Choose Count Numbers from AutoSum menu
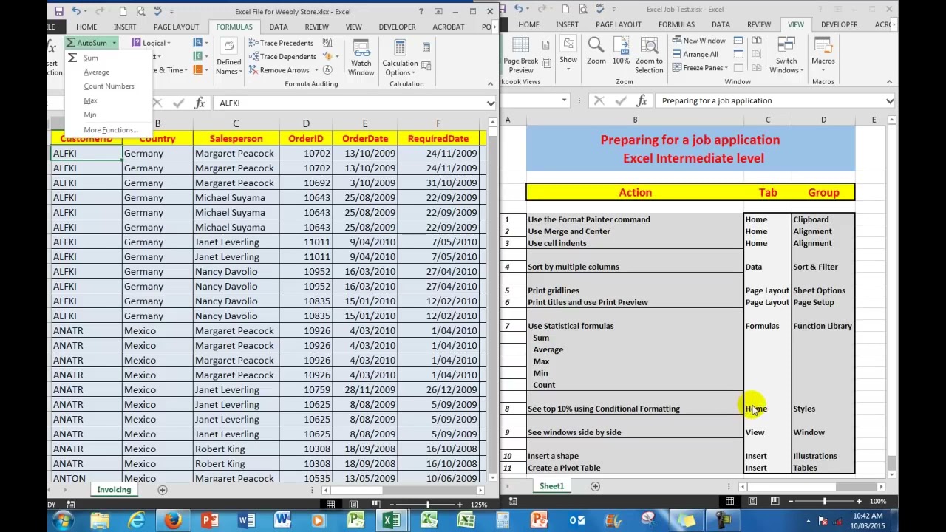946x532 pixels. 109,86
